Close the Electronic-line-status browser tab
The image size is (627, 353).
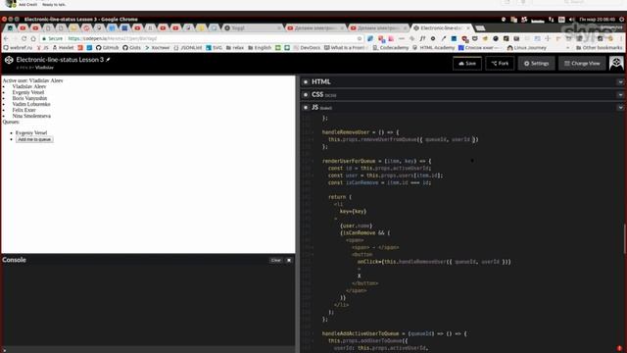[468, 28]
